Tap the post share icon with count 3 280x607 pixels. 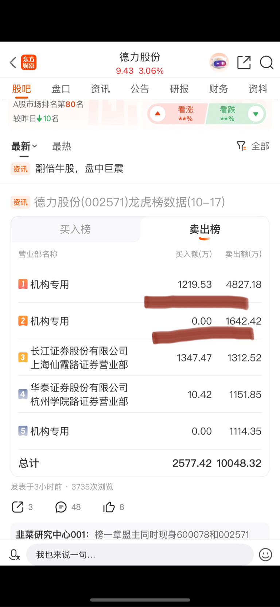18,507
